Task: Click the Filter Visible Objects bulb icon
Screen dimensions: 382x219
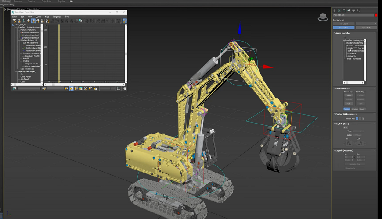Action: pos(90,88)
